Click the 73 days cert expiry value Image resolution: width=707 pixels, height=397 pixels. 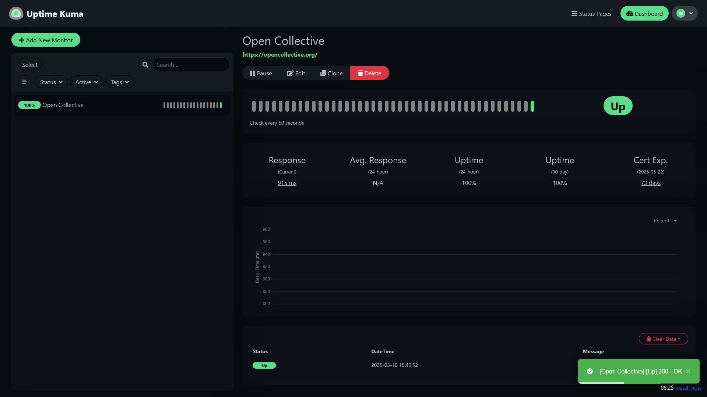(x=651, y=183)
